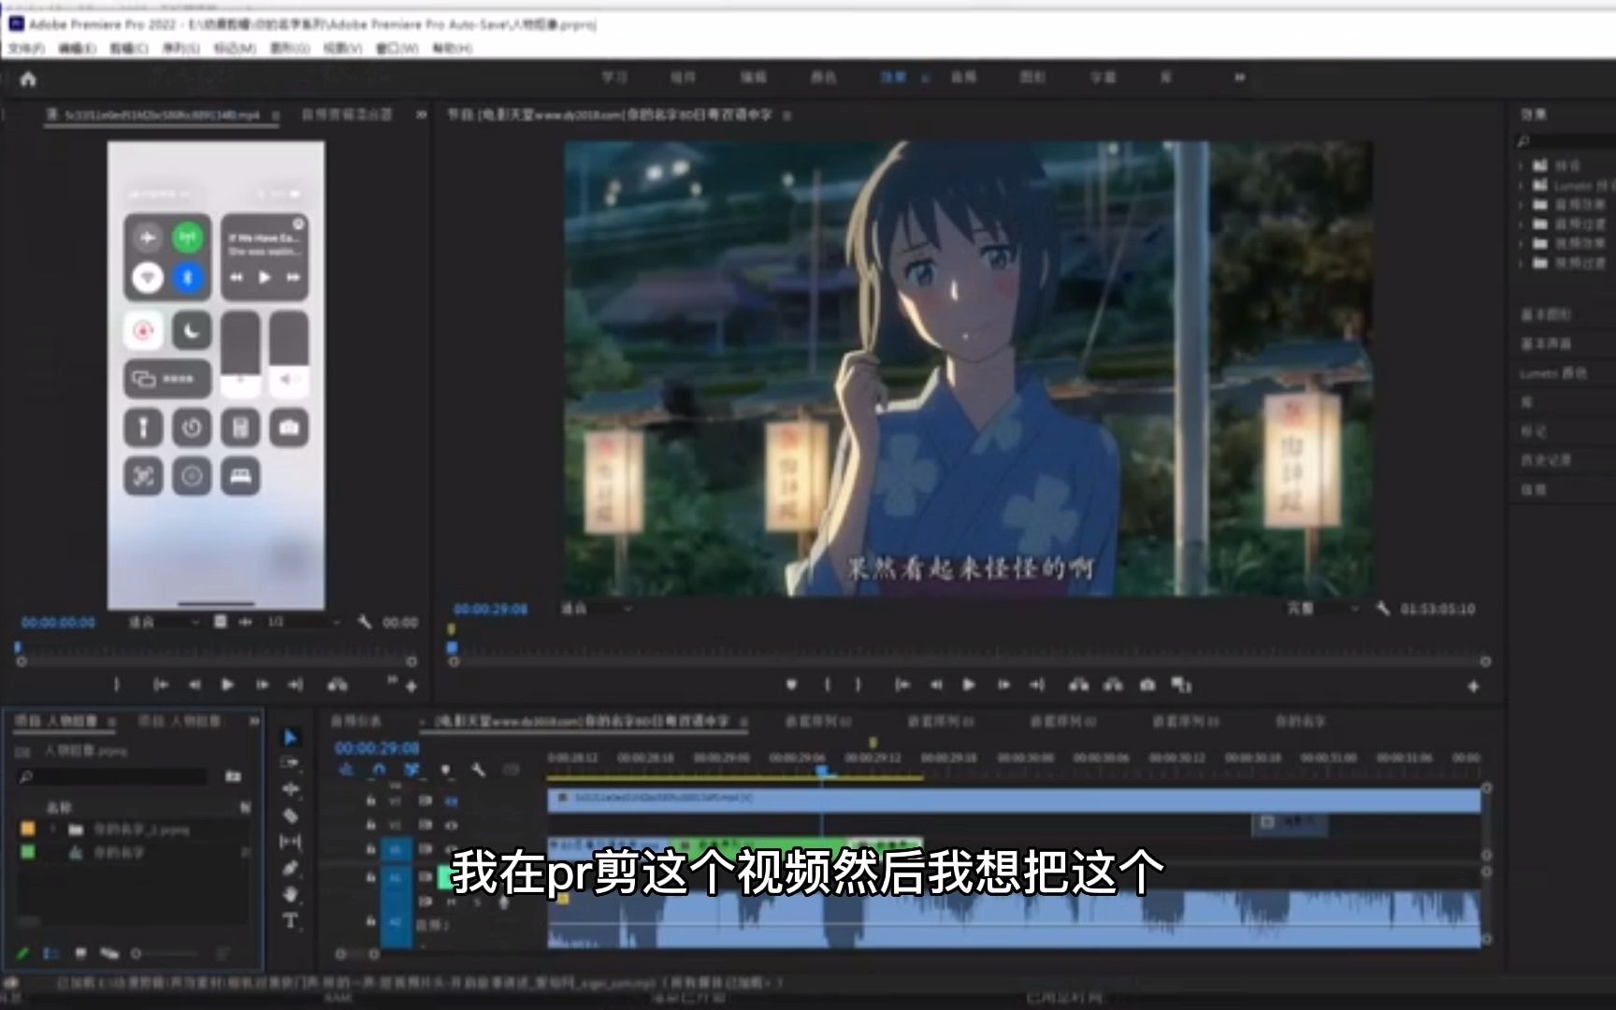Screen dimensions: 1616x1010
Task: Open Program Monitor zoom level dropdown
Action: [599, 609]
